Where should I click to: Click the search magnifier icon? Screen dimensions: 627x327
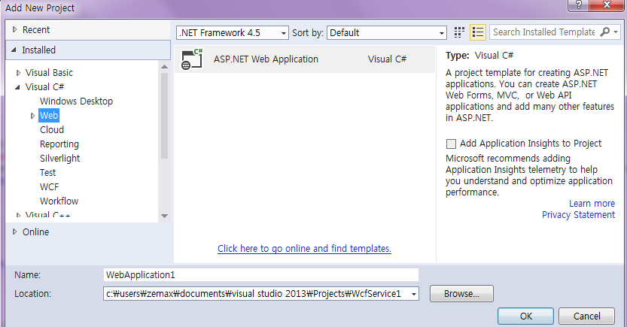tap(604, 32)
